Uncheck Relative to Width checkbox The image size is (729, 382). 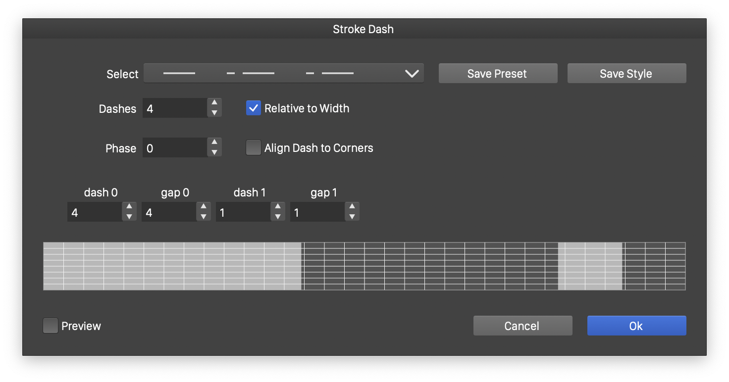tap(254, 108)
